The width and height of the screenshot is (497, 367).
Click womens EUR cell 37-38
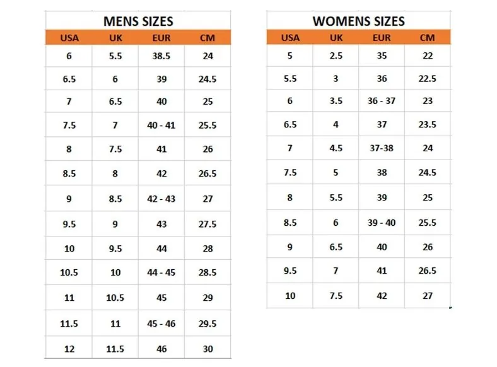tap(382, 148)
